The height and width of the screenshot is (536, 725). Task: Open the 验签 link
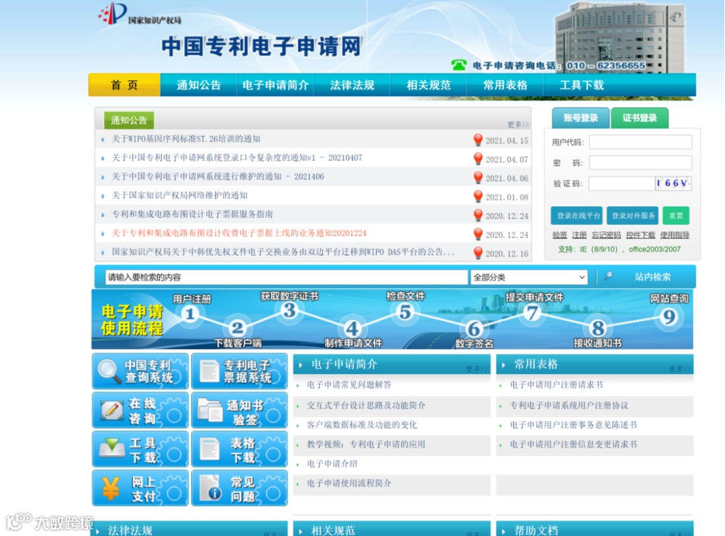pyautogui.click(x=559, y=235)
